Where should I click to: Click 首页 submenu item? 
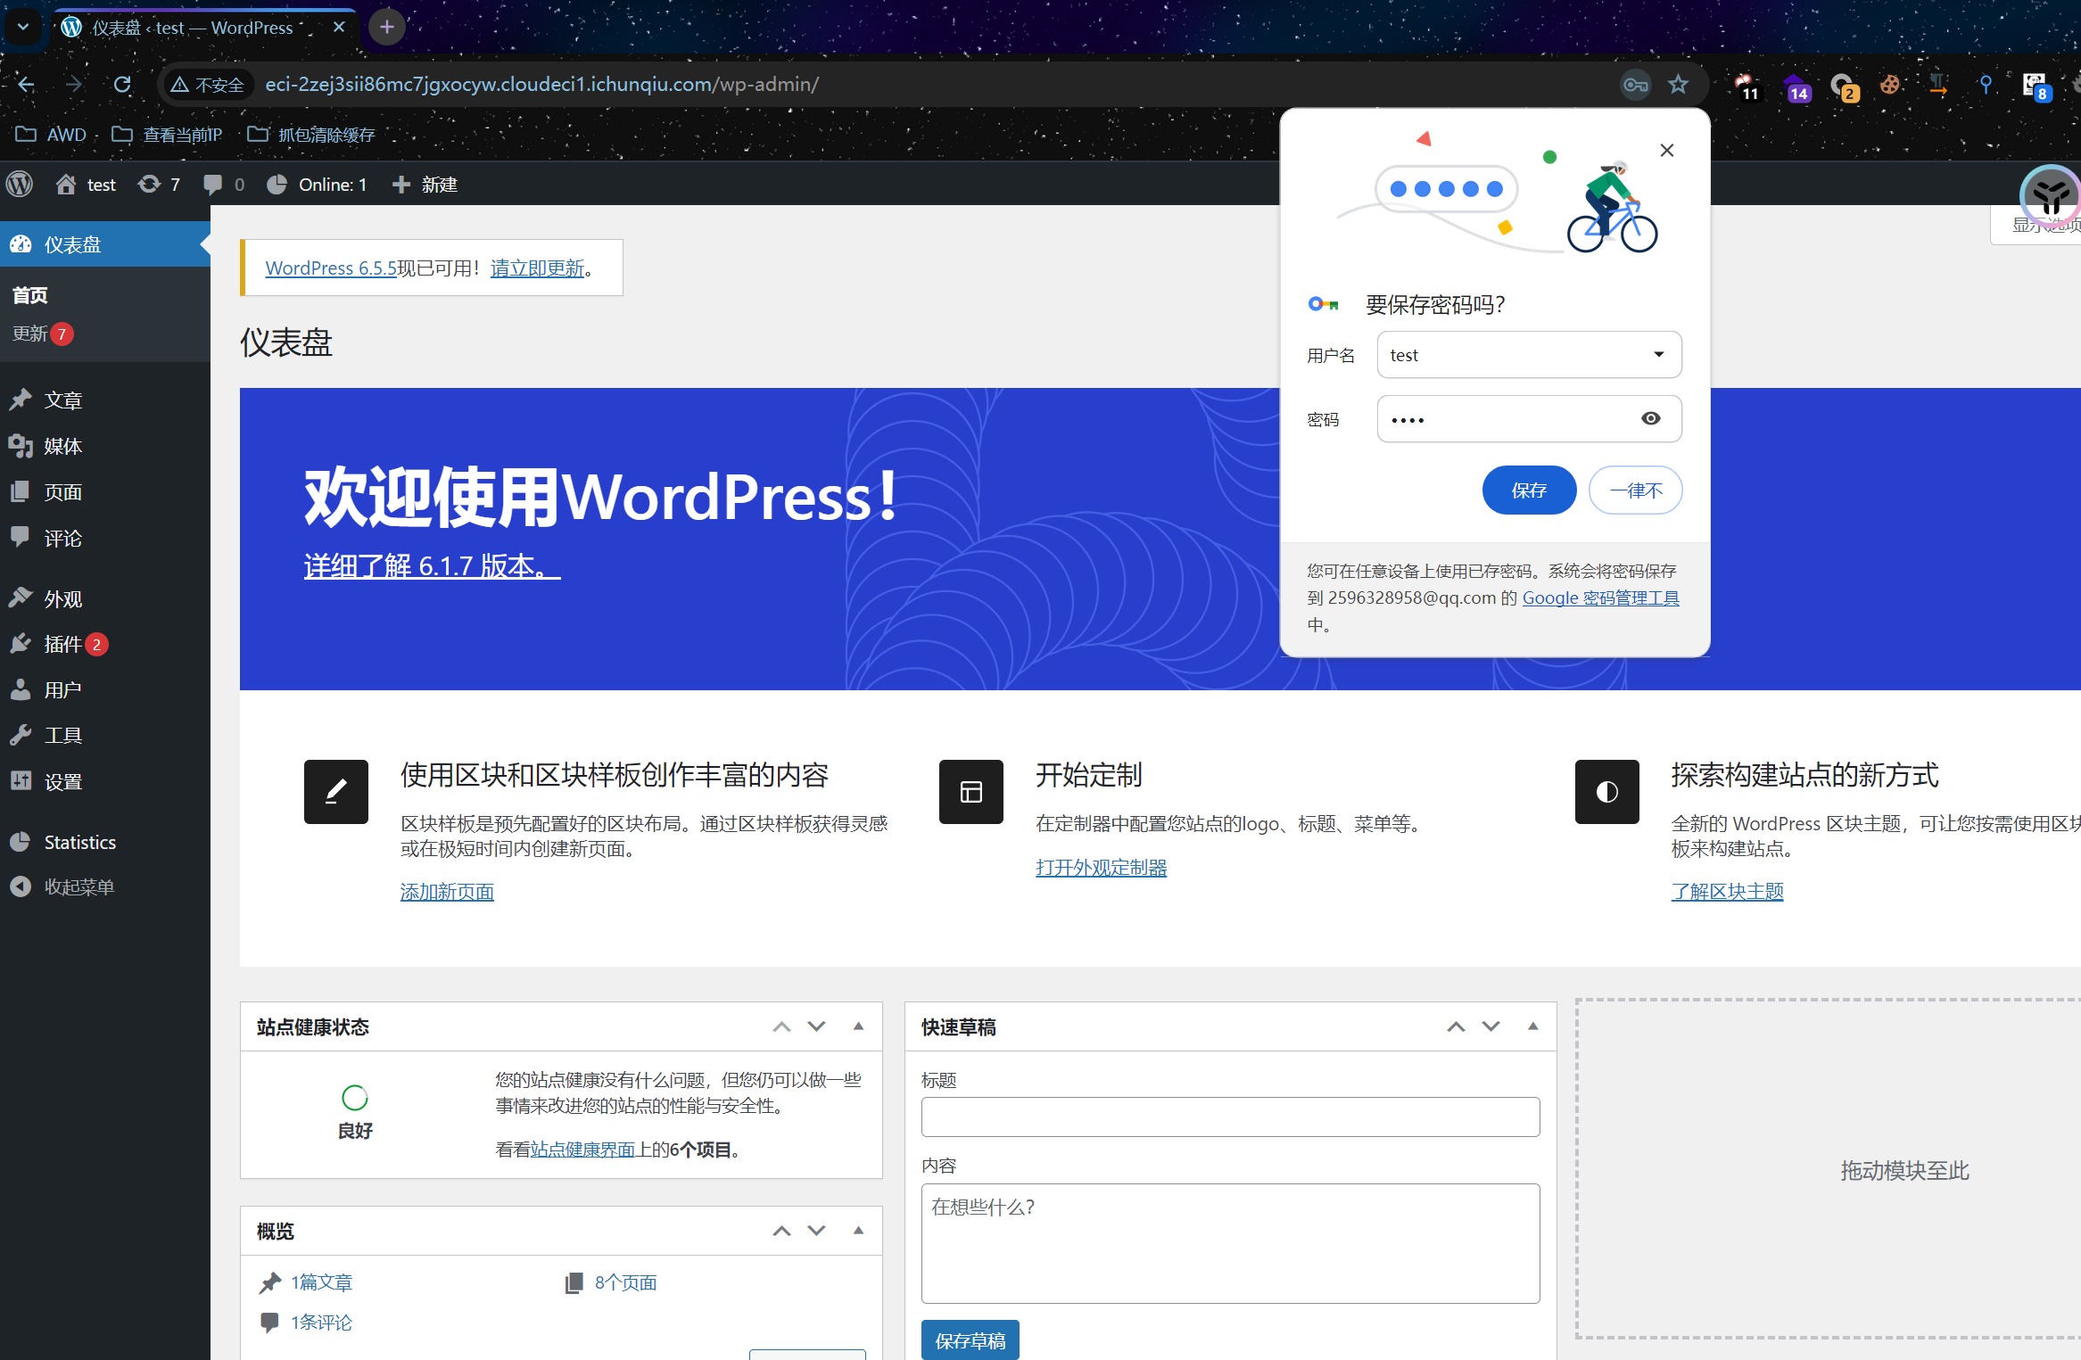point(30,295)
